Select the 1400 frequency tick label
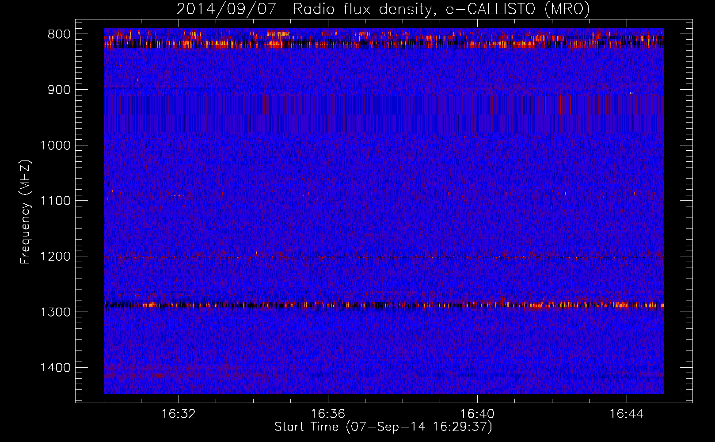715x442 pixels. tap(55, 368)
